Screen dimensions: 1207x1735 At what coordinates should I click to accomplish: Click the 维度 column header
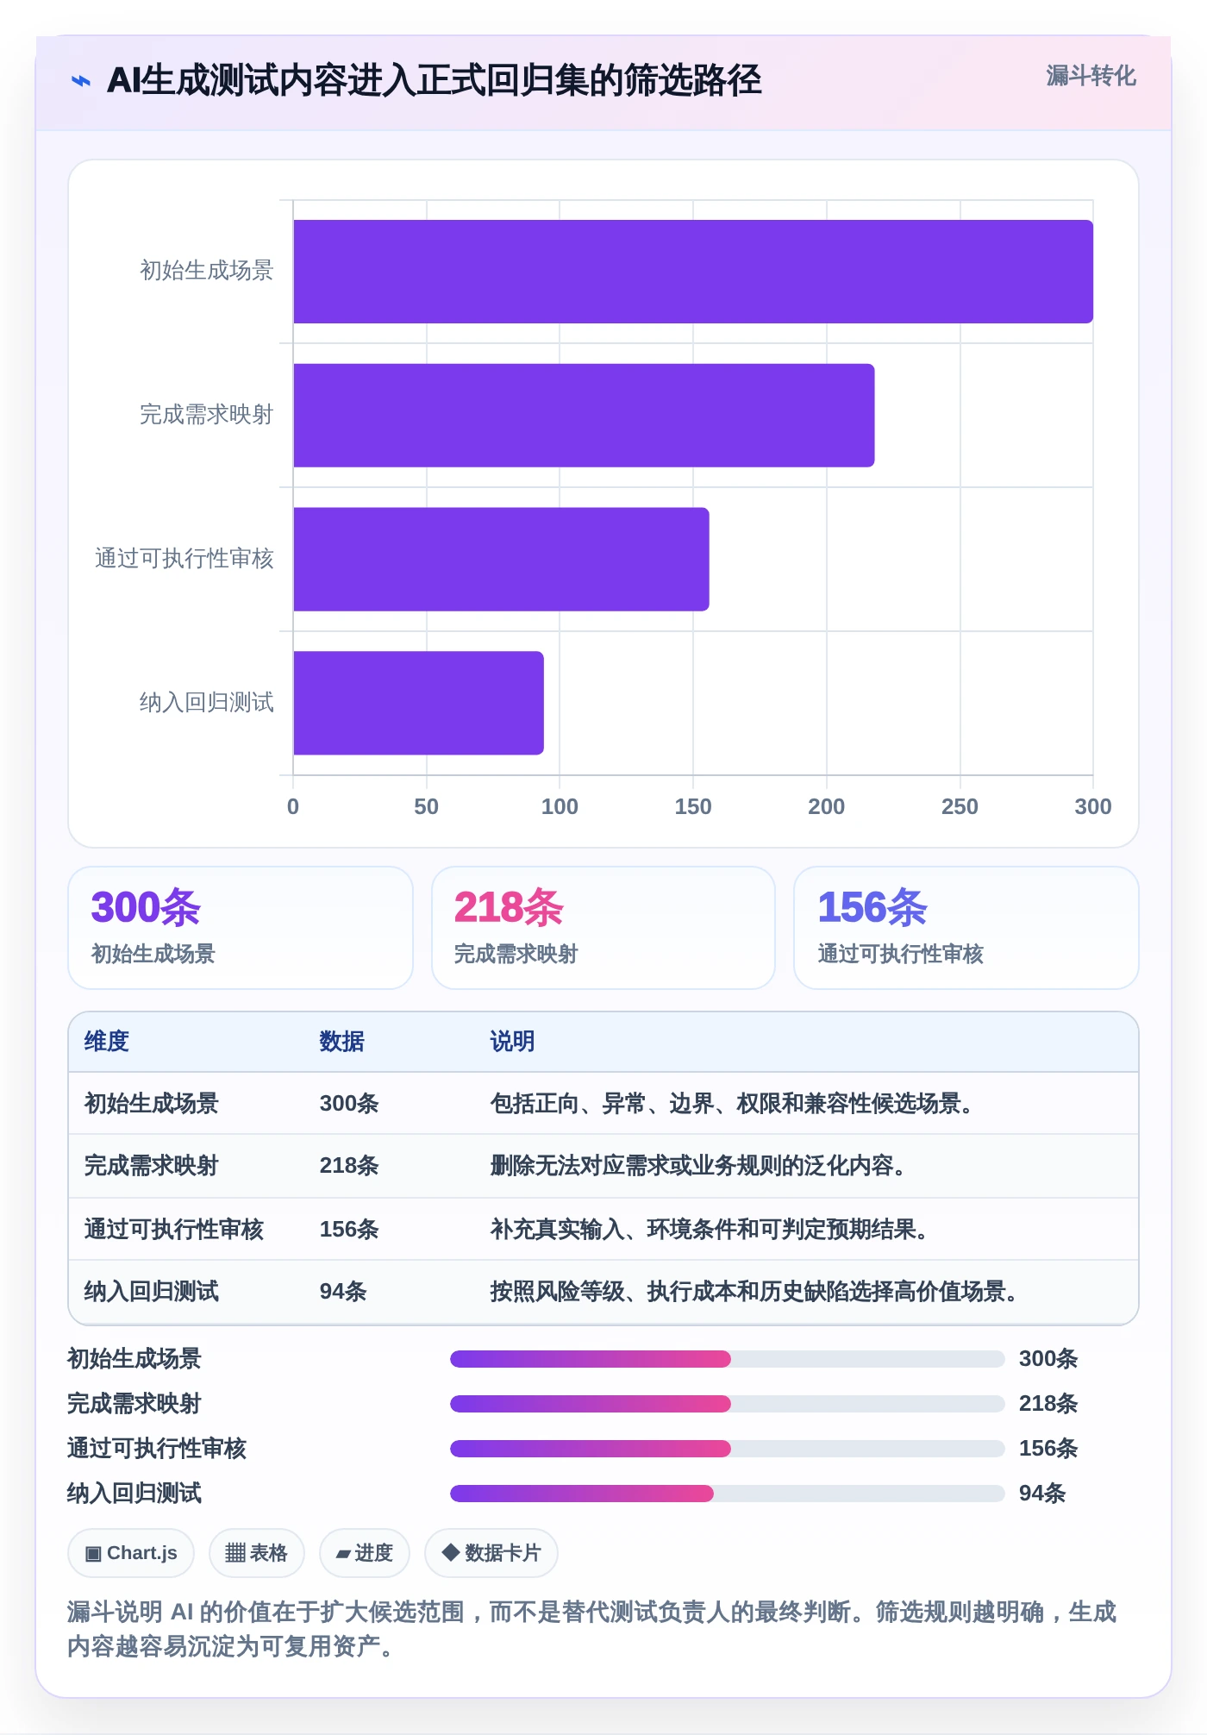pyautogui.click(x=107, y=1042)
